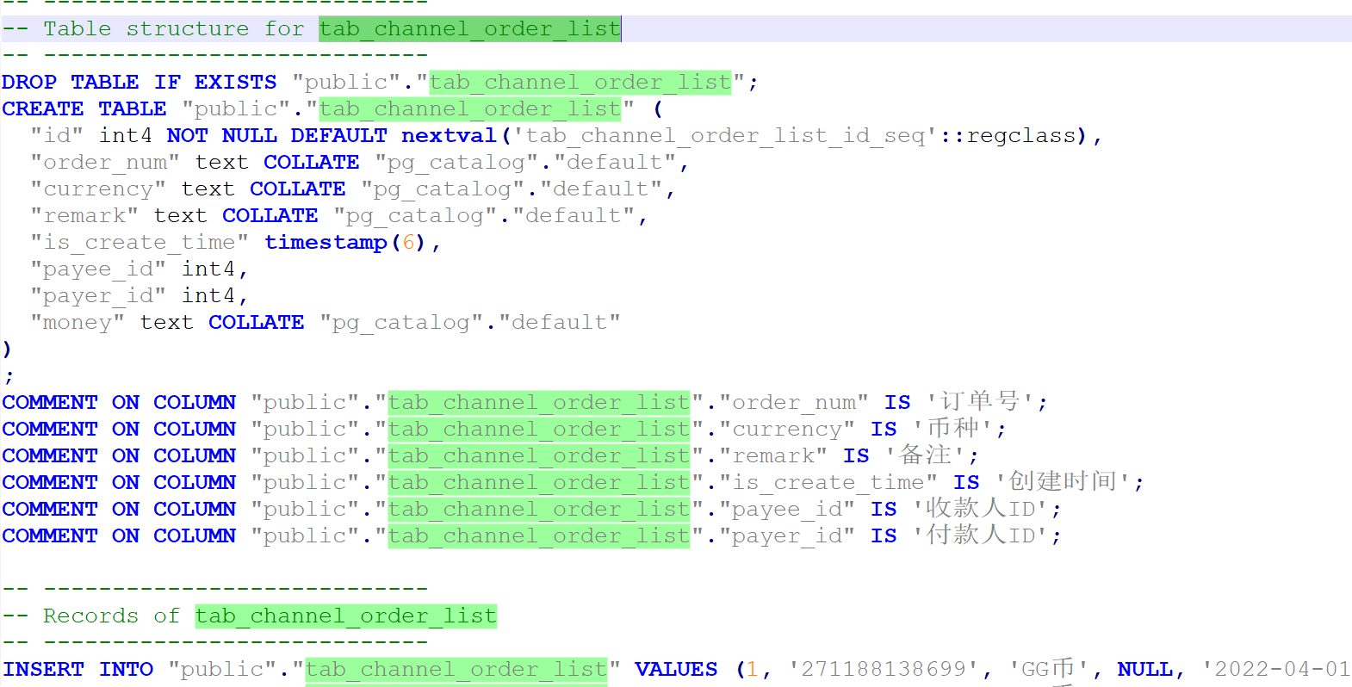Image resolution: width=1352 pixels, height=687 pixels.
Task: Click the '收款人ID' comment string
Action: pyautogui.click(x=981, y=508)
